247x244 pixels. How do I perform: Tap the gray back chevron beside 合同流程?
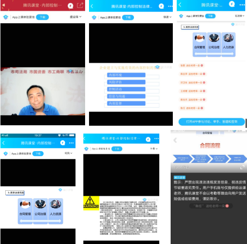pyautogui.click(x=175, y=140)
